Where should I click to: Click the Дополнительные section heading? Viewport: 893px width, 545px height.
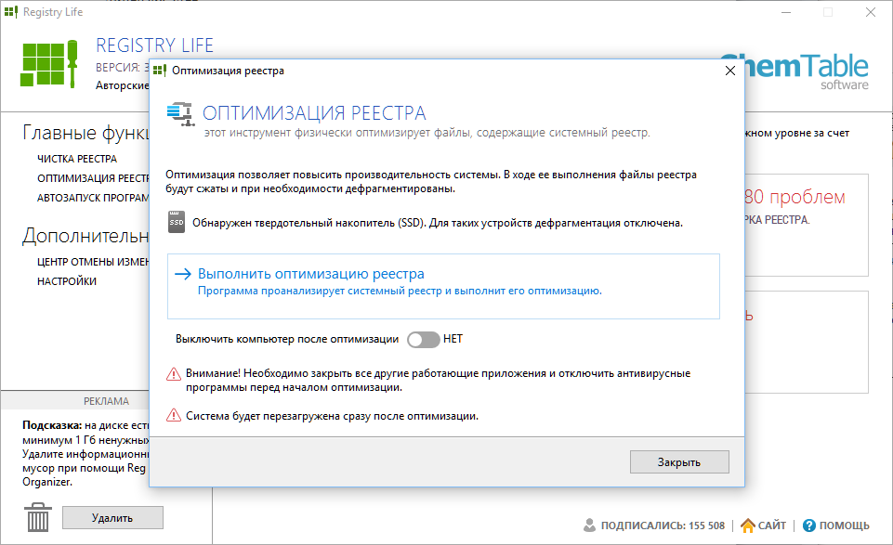[x=86, y=236]
